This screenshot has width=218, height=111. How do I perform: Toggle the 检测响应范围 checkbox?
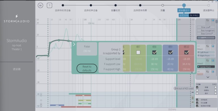(197, 106)
